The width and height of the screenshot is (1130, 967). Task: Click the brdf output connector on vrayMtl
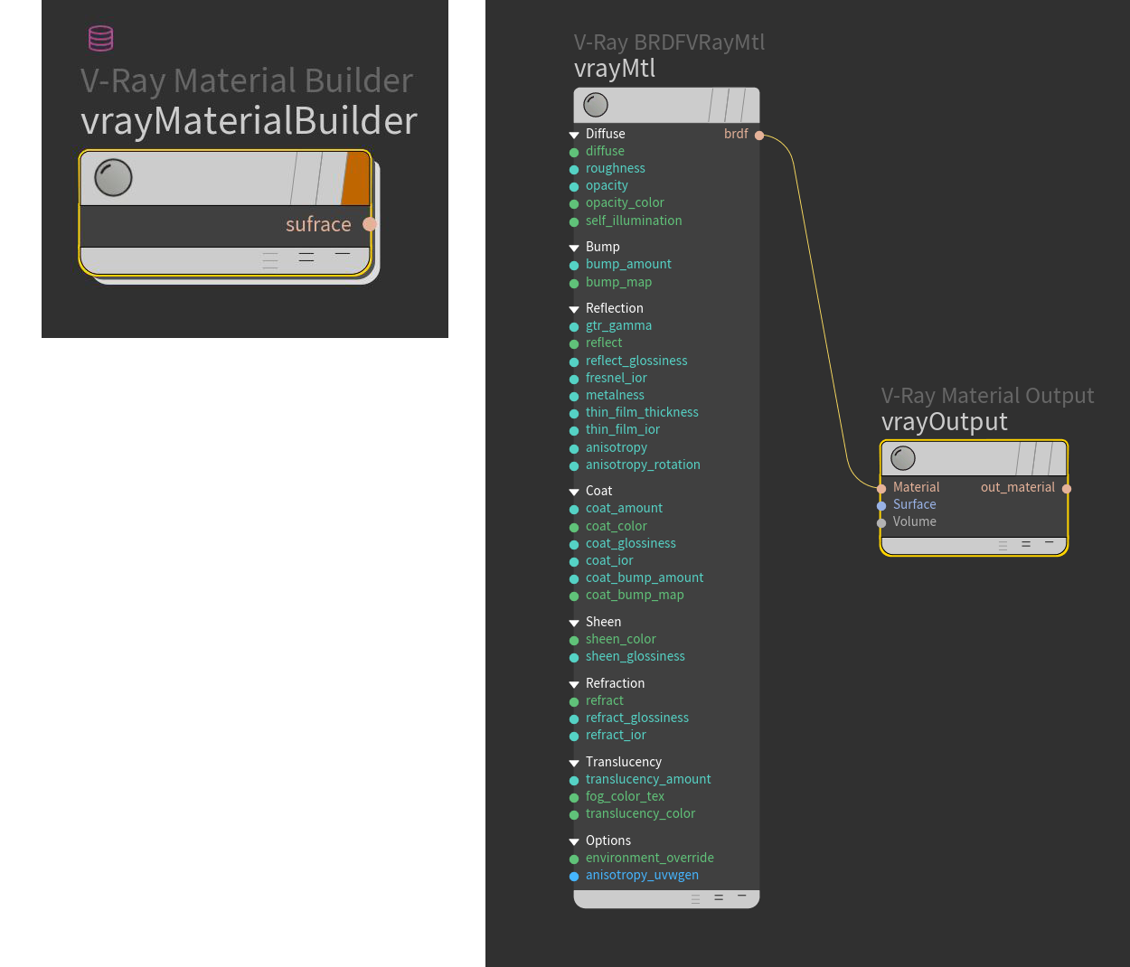click(759, 136)
